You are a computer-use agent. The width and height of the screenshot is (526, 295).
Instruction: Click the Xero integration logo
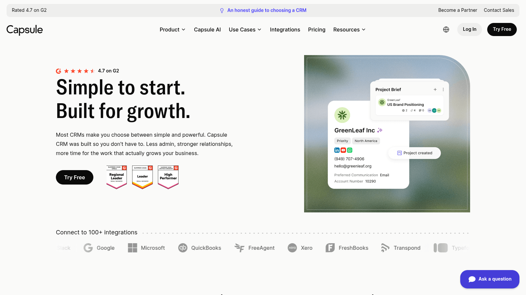coord(300,248)
